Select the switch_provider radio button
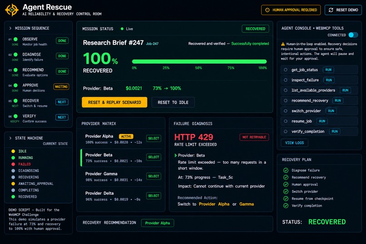The width and height of the screenshot is (366, 244). [x=286, y=111]
